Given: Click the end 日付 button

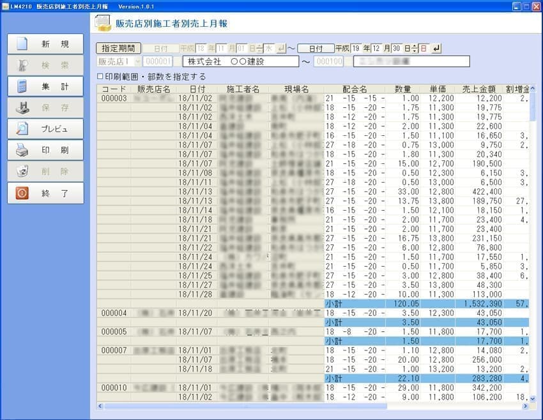Looking at the screenshot, I should click(x=316, y=49).
